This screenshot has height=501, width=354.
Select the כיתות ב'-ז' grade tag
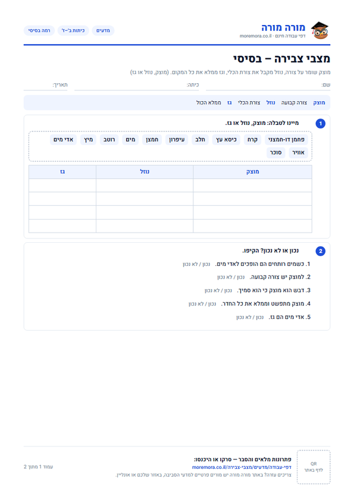click(73, 30)
